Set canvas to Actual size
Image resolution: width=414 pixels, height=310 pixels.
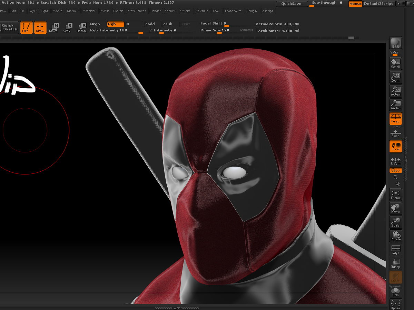tap(395, 91)
